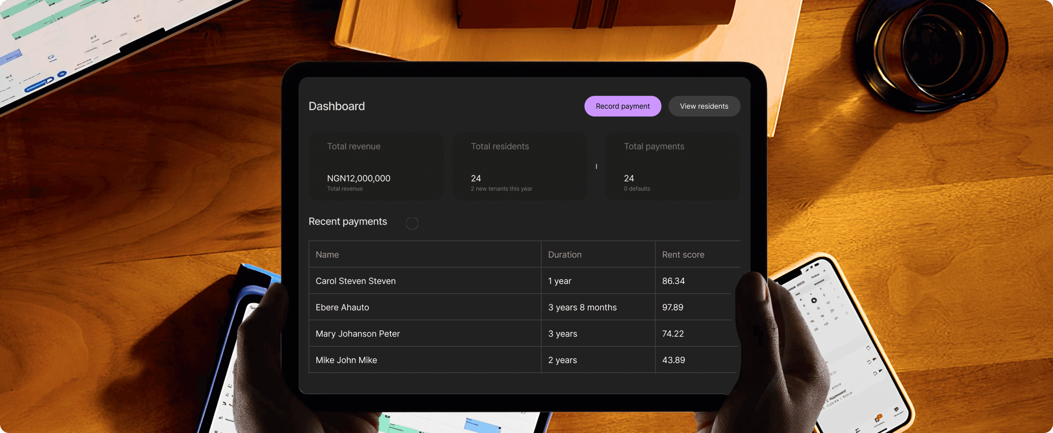Select the Total payments card
1053x433 pixels.
point(672,166)
